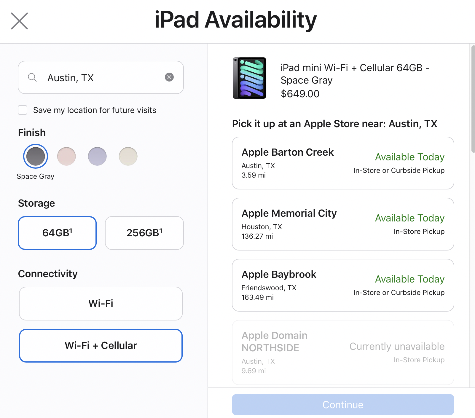
Task: Choose the purple finish swatch
Action: click(97, 156)
